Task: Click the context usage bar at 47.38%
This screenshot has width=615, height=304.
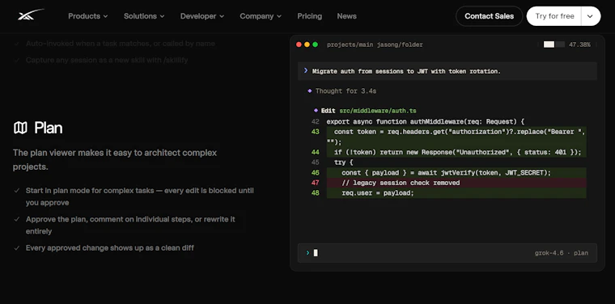Action: pos(553,44)
